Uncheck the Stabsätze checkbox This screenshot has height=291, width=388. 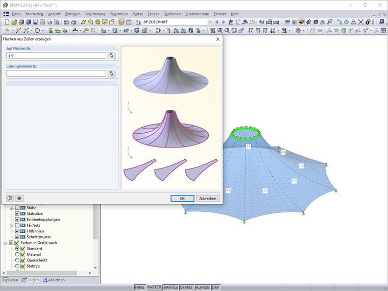tap(17, 213)
